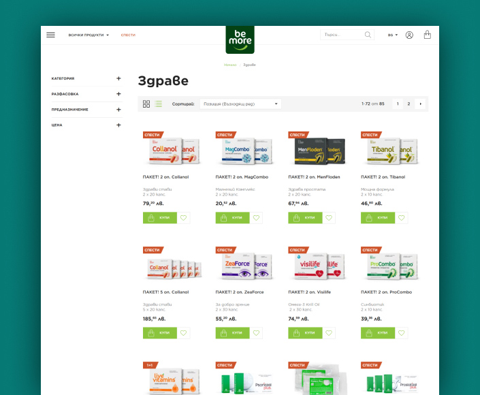The image size is (480, 395).
Task: Go to Начало breadcrumb link
Action: [230, 65]
